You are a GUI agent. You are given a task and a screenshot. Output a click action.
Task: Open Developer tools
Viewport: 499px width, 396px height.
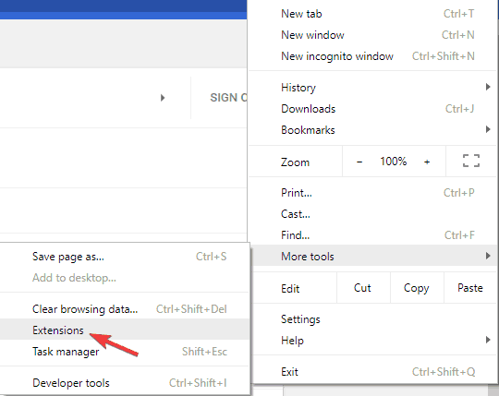click(x=124, y=383)
